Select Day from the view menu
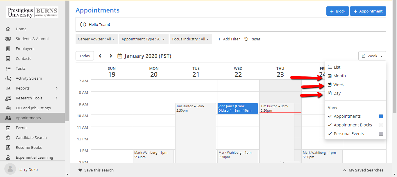 tap(337, 93)
